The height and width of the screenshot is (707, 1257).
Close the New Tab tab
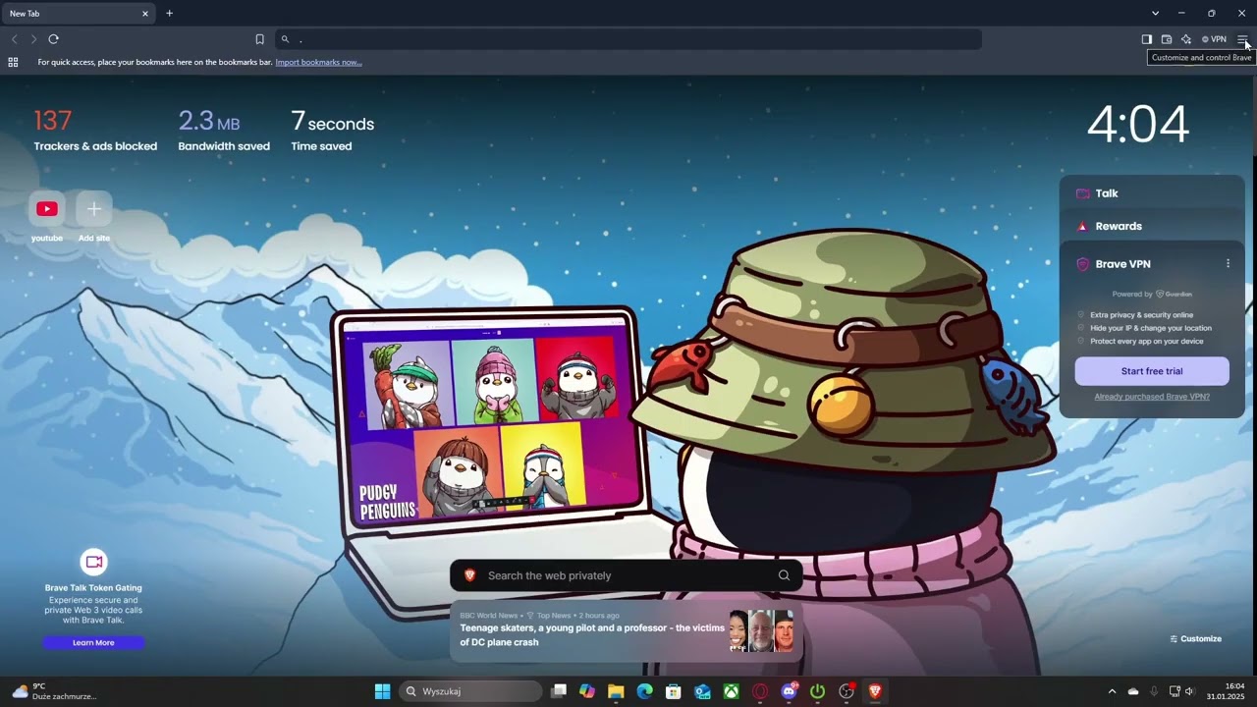point(145,14)
